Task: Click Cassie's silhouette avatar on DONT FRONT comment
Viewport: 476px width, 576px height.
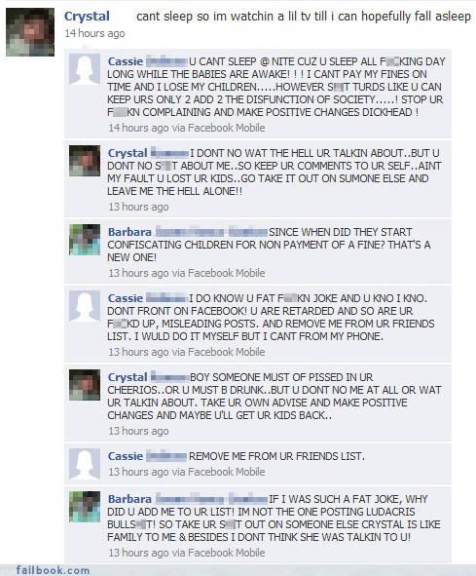Action: pos(85,306)
